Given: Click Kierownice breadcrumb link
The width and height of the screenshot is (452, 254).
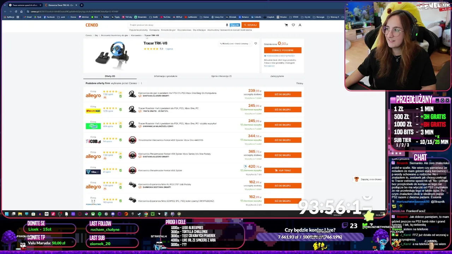Looking at the screenshot, I should 136,35.
